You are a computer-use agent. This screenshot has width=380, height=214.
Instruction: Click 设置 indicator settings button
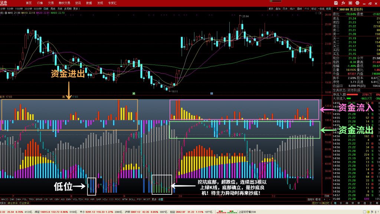(161, 200)
